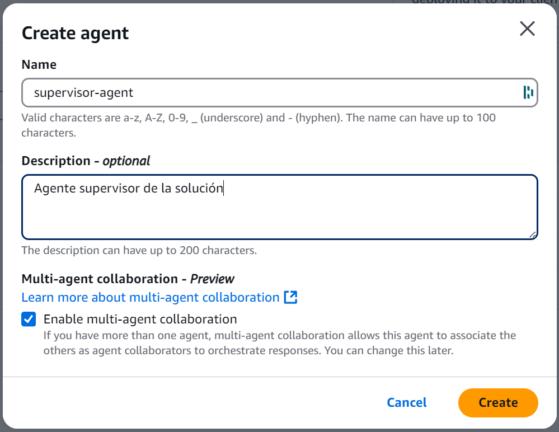Screen dimensions: 559x432
Task: Click the collaboration help text below the checkbox
Action: click(280, 344)
